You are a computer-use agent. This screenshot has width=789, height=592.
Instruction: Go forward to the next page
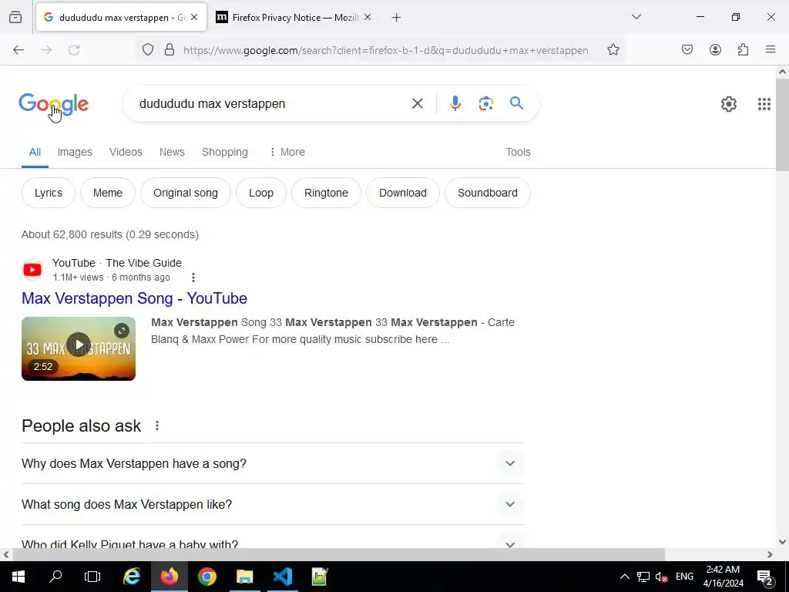46,50
